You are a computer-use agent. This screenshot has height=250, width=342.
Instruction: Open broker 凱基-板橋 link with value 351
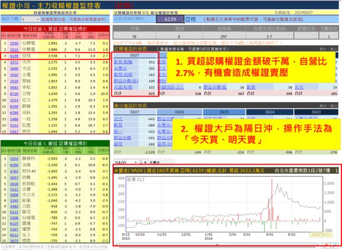click(x=123, y=62)
